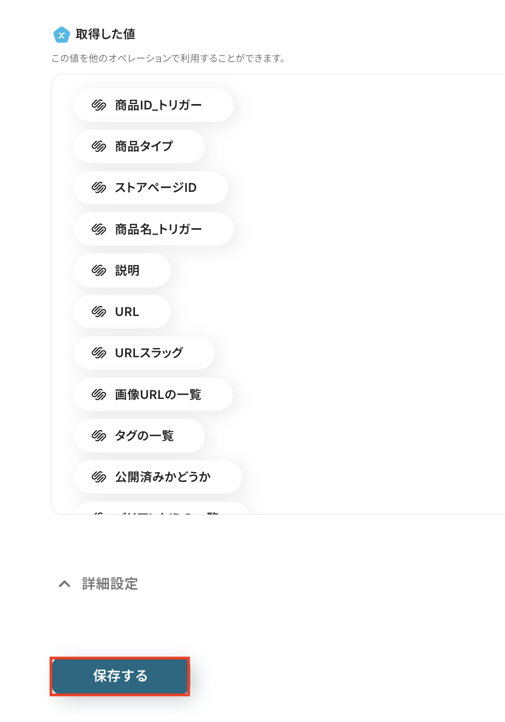The image size is (505, 722).
Task: Click Squarespace icon beside 画像URLの一覧
Action: (99, 395)
